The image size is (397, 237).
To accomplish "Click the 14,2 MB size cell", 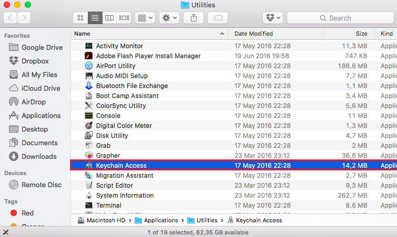I will 354,165.
